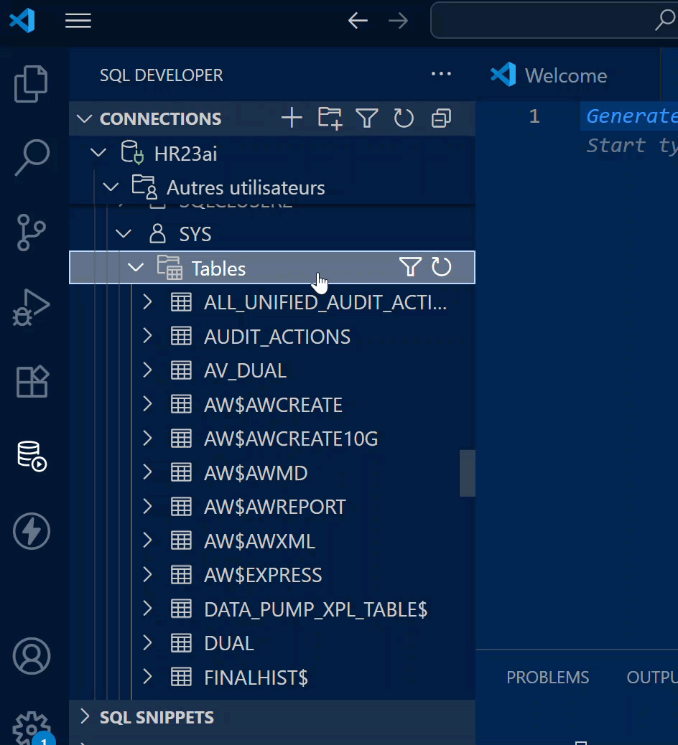Click the SQL Developer database icon
The width and height of the screenshot is (678, 745).
pyautogui.click(x=32, y=456)
